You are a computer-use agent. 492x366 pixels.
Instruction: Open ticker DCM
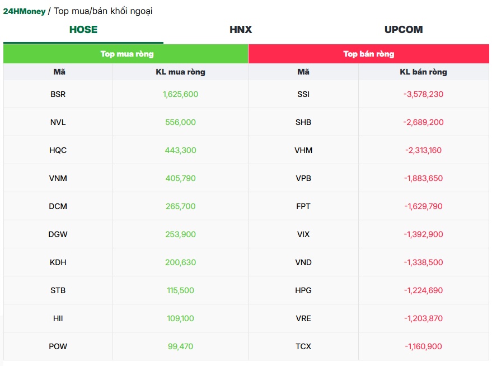(x=58, y=206)
